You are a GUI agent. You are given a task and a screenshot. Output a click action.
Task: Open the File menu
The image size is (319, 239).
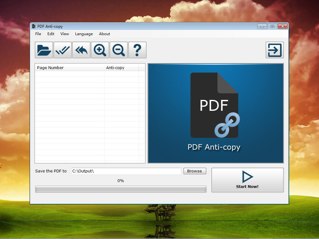(38, 34)
